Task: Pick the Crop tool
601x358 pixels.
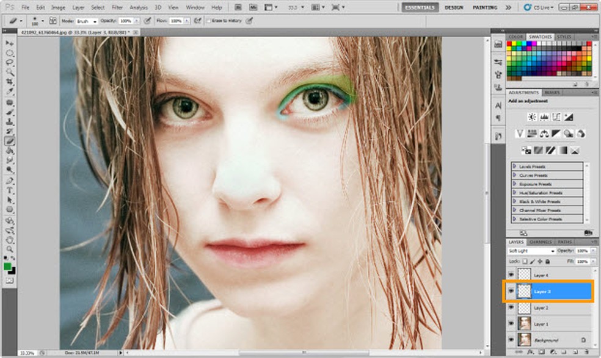Action: [x=10, y=82]
